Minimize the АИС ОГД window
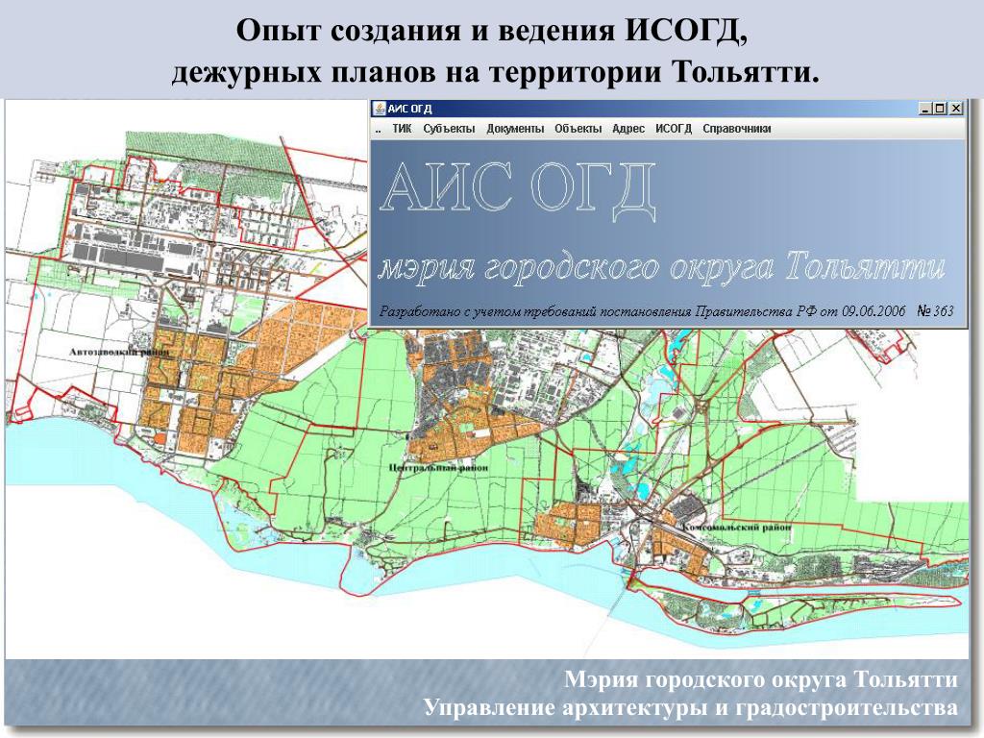Screen dimensions: 984x738 tap(925, 109)
